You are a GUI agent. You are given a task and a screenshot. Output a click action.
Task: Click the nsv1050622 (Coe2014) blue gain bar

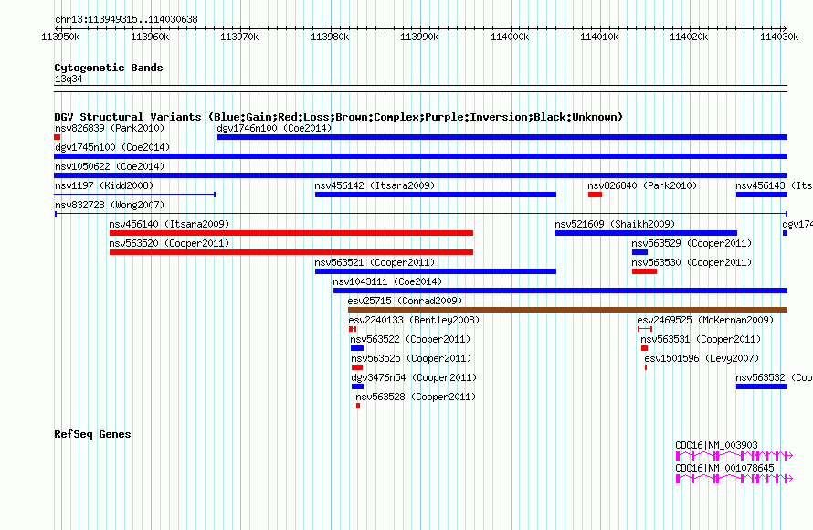420,175
